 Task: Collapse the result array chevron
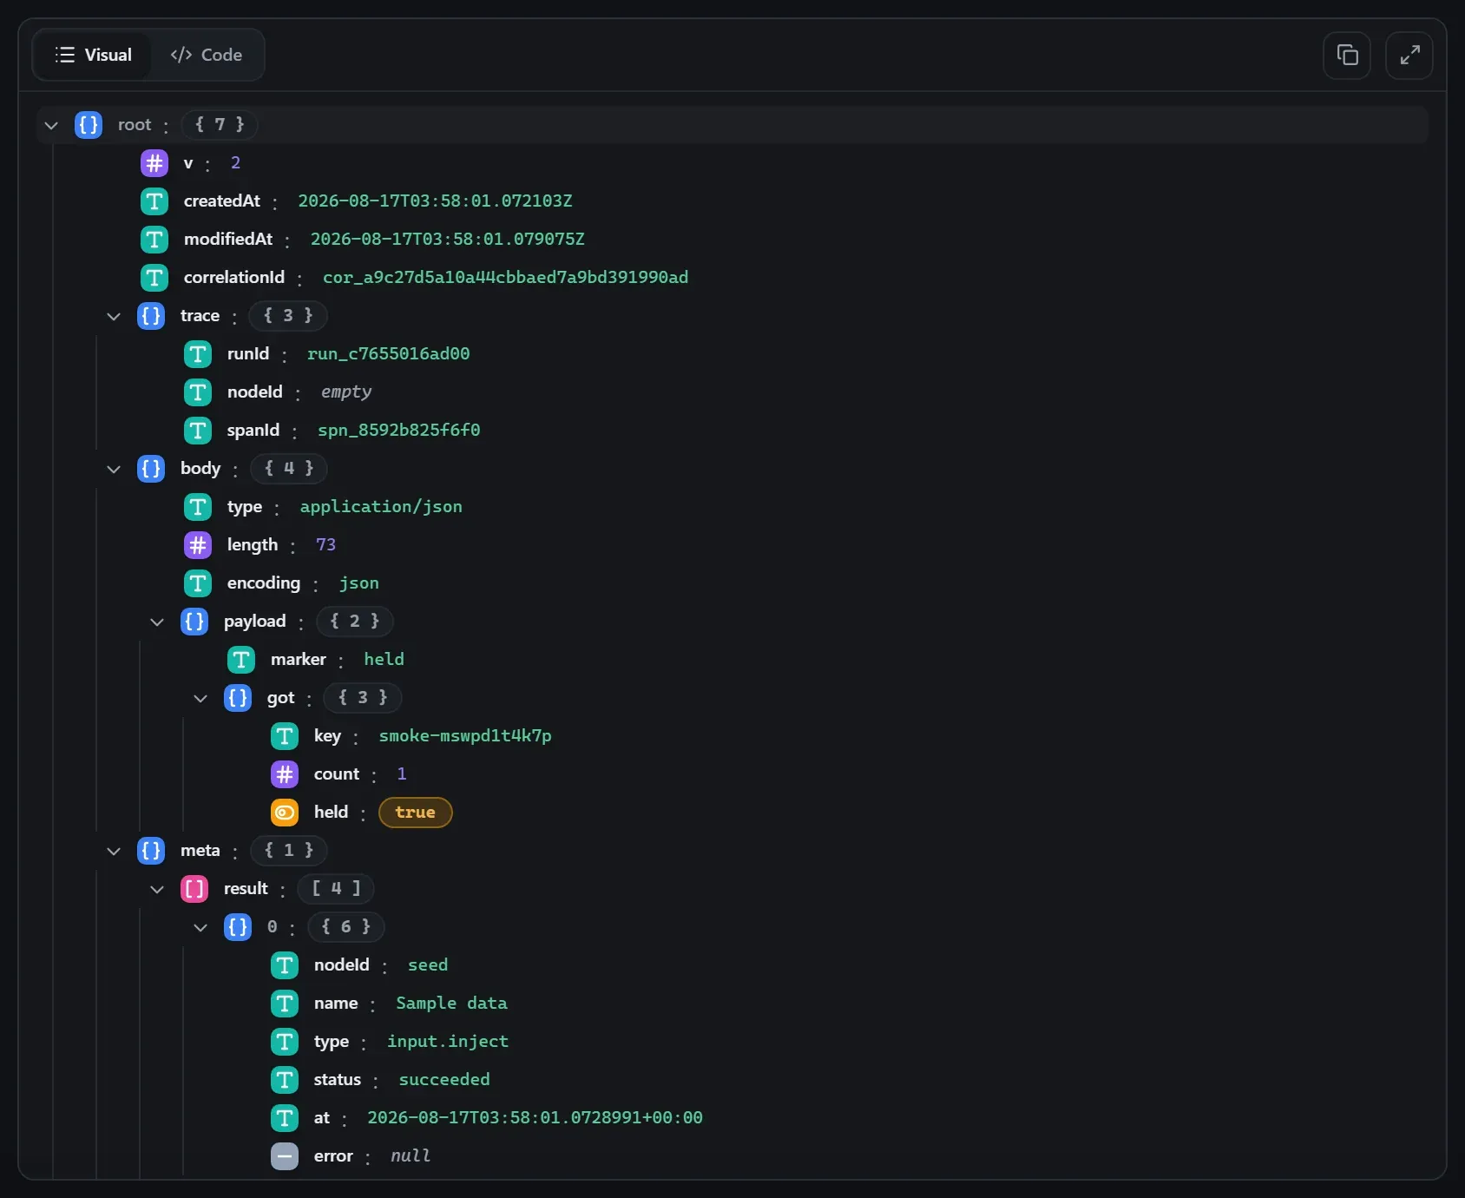[x=157, y=889]
